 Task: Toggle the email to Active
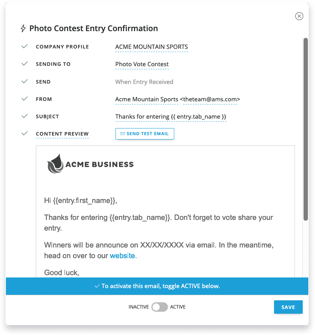click(x=160, y=307)
